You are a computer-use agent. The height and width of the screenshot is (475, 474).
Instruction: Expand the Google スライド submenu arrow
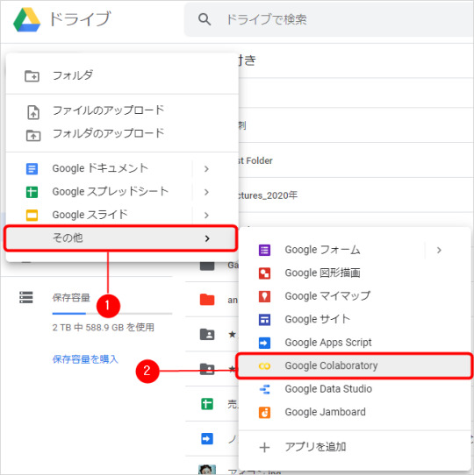206,215
